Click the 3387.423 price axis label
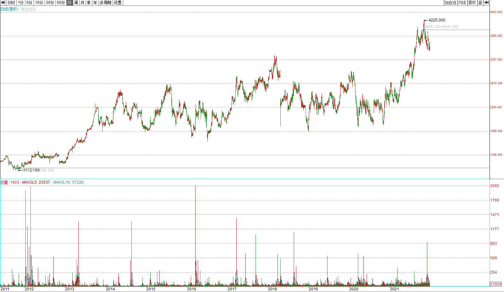The image size is (504, 292). (x=496, y=60)
